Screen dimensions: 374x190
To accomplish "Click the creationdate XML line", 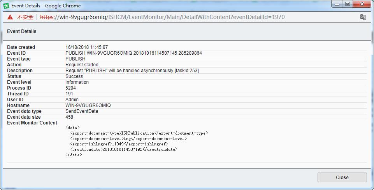I will click(123, 149).
